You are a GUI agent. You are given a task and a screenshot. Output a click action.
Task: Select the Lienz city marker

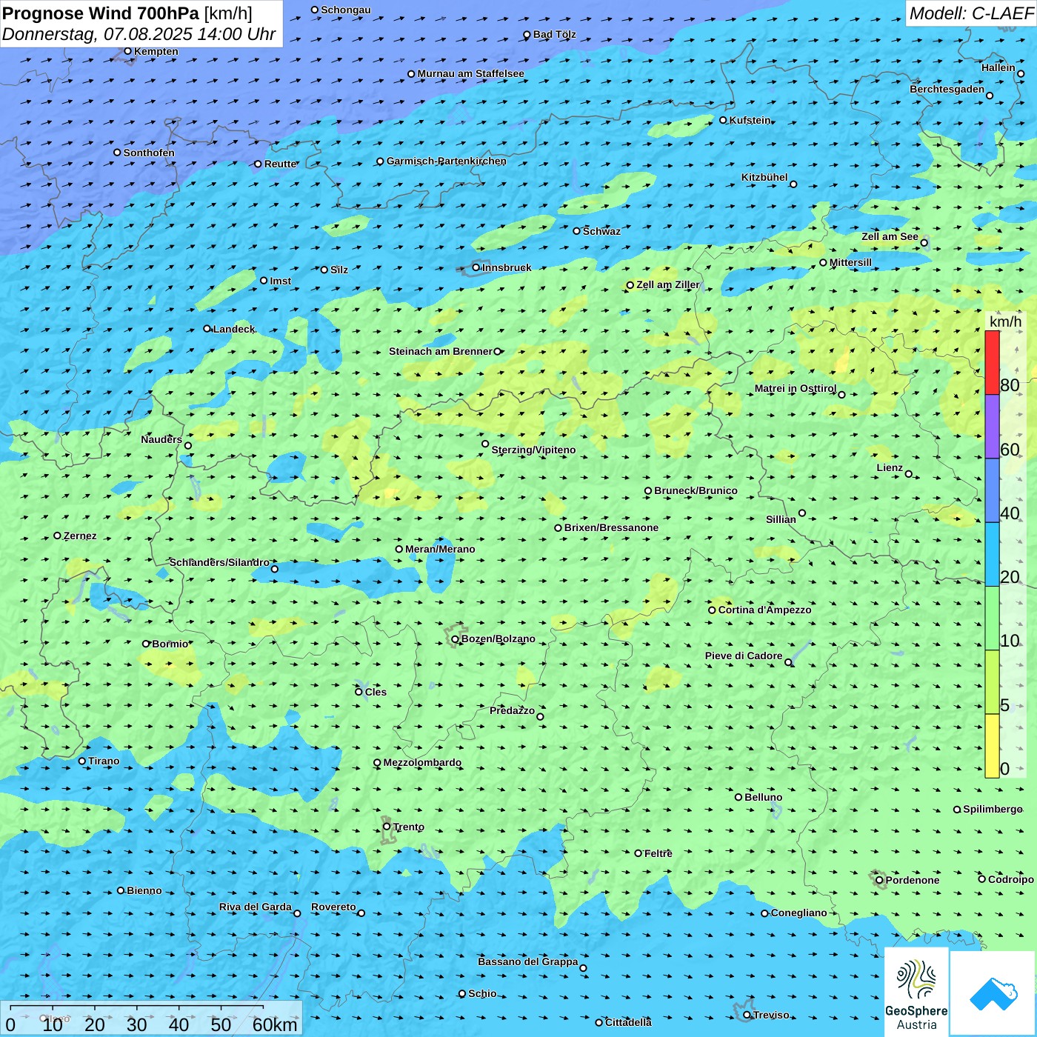(x=909, y=474)
